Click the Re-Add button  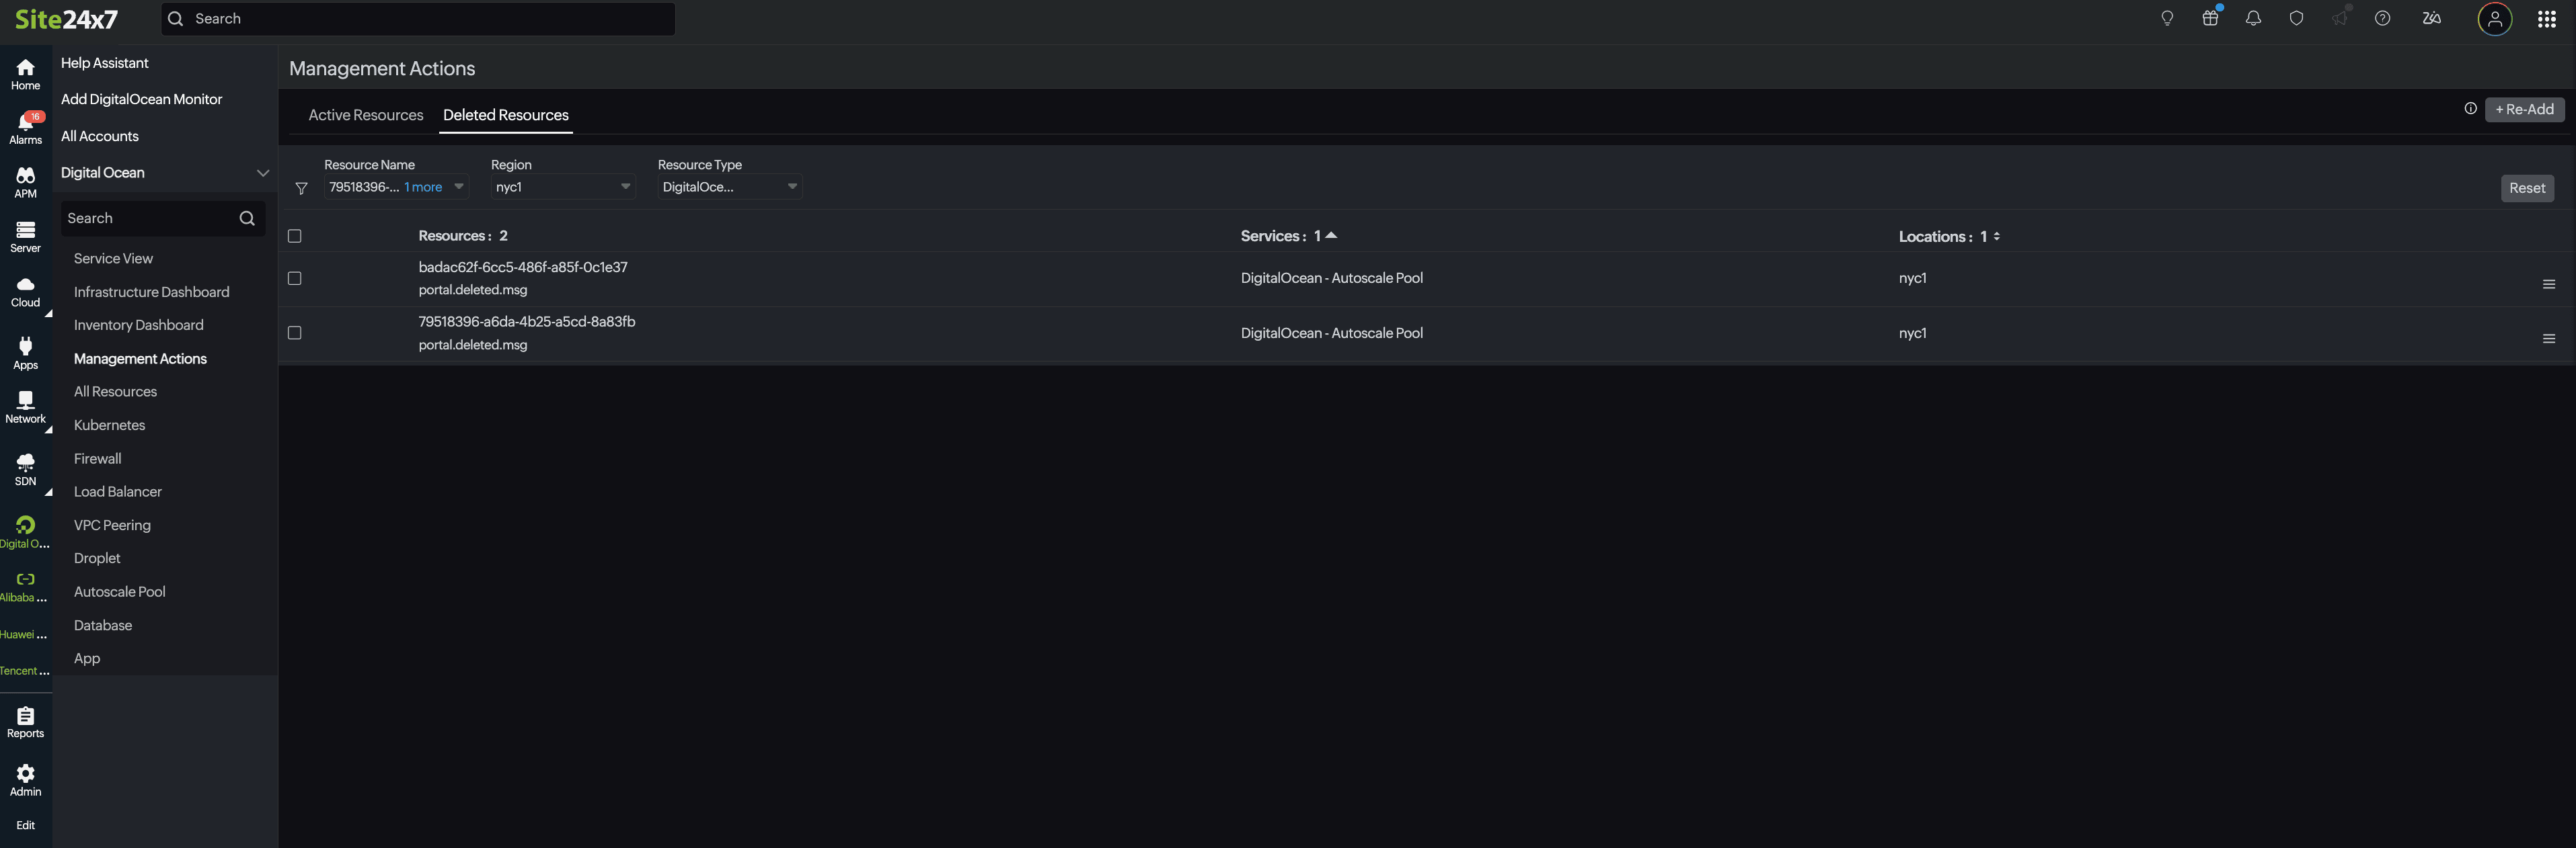tap(2524, 109)
